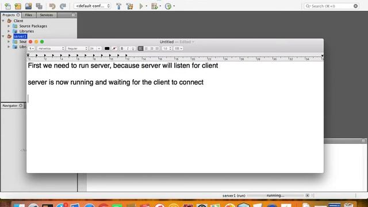
Task: Click the black text color swatch
Action: (107, 48)
